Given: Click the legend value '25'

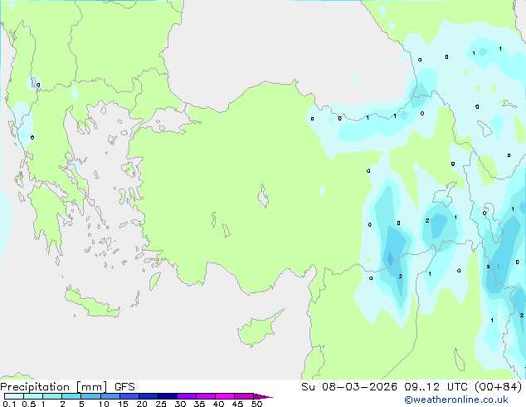Looking at the screenshot, I should coord(161,404).
